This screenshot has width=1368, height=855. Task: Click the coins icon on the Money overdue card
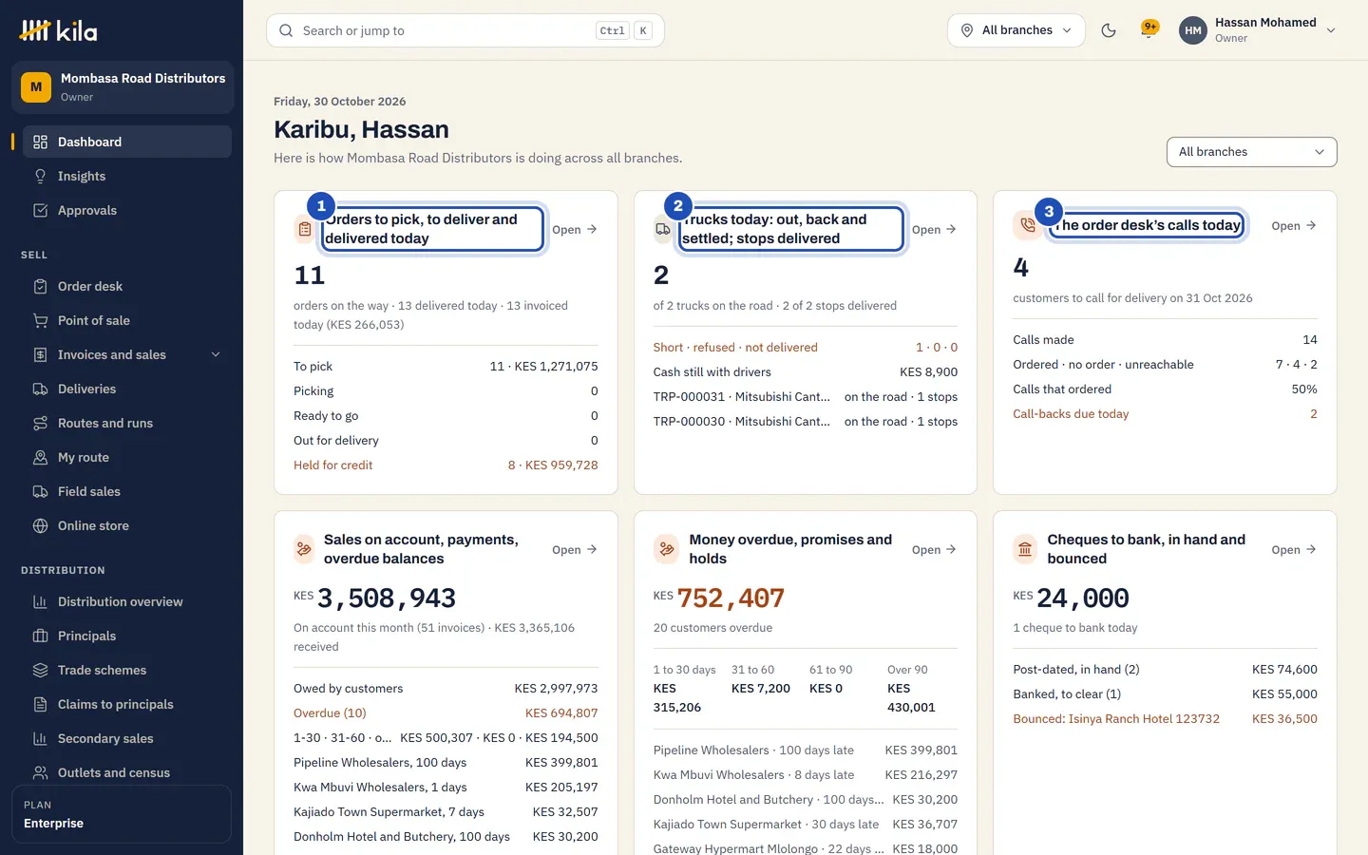[666, 549]
